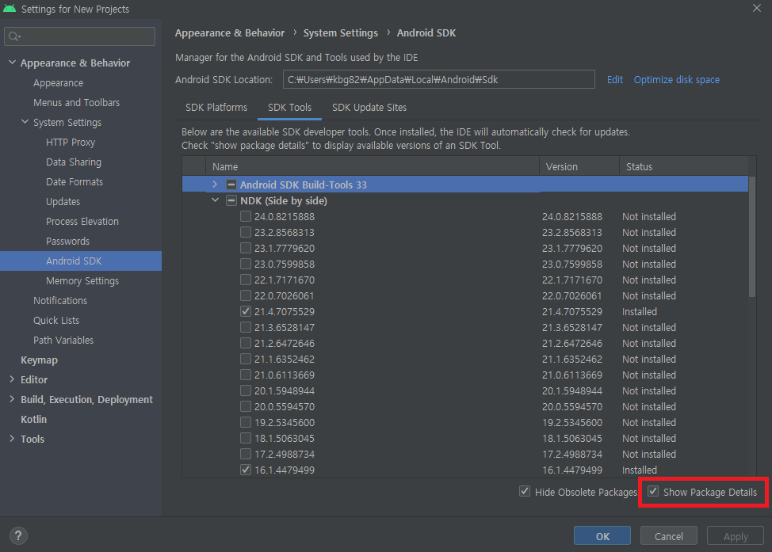This screenshot has width=772, height=552.
Task: Expand the Editor settings section
Action: pos(13,379)
